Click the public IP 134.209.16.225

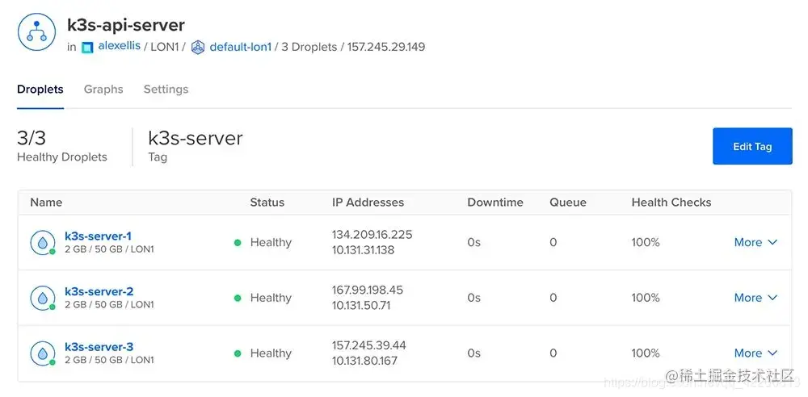point(372,235)
